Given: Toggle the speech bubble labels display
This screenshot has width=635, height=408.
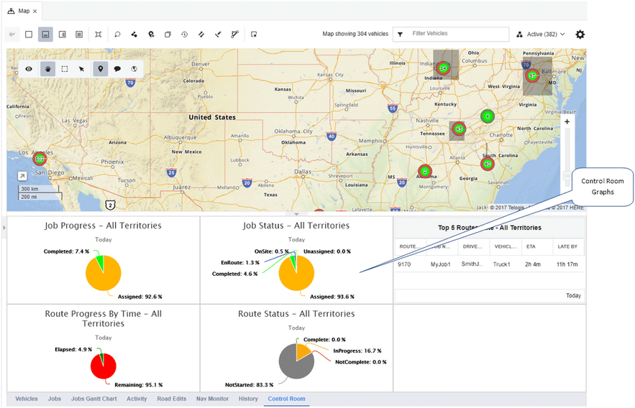Looking at the screenshot, I should (x=117, y=69).
